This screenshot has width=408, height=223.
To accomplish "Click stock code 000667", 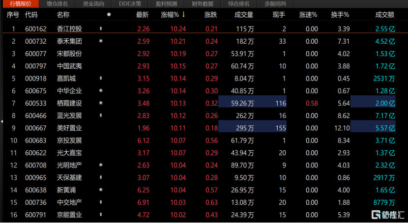I will [x=36, y=128].
